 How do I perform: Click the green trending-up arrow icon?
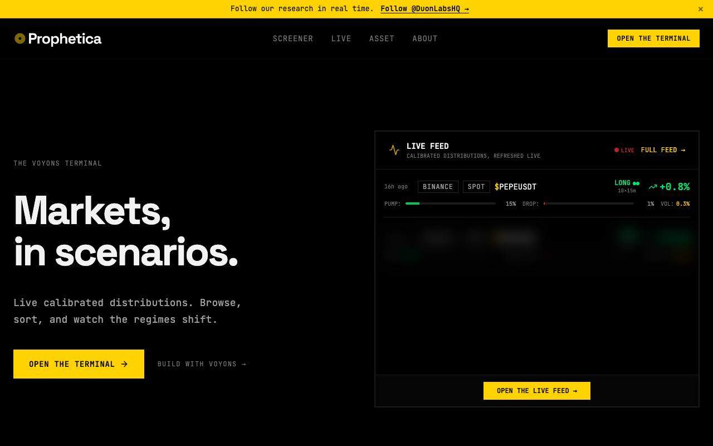tap(653, 187)
